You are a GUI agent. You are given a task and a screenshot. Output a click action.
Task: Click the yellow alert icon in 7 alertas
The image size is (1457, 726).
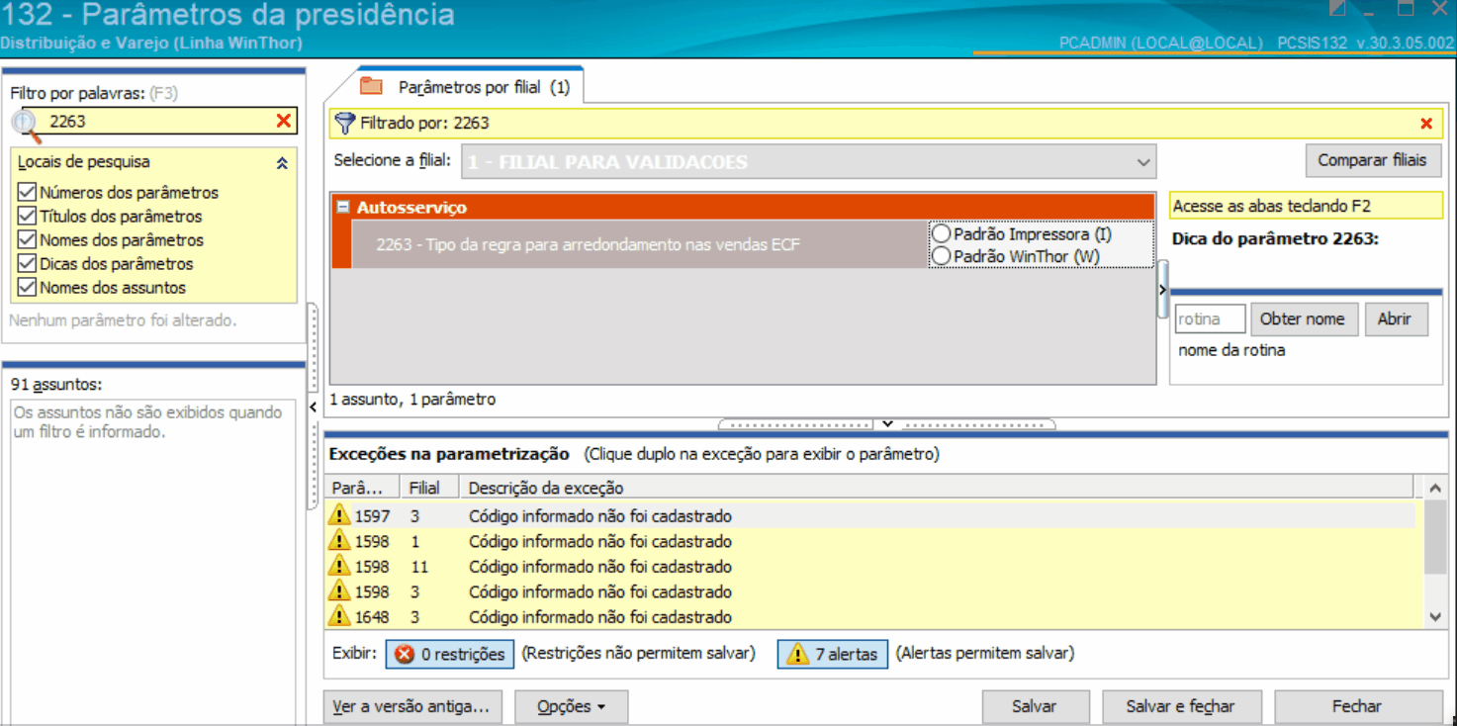coord(797,654)
